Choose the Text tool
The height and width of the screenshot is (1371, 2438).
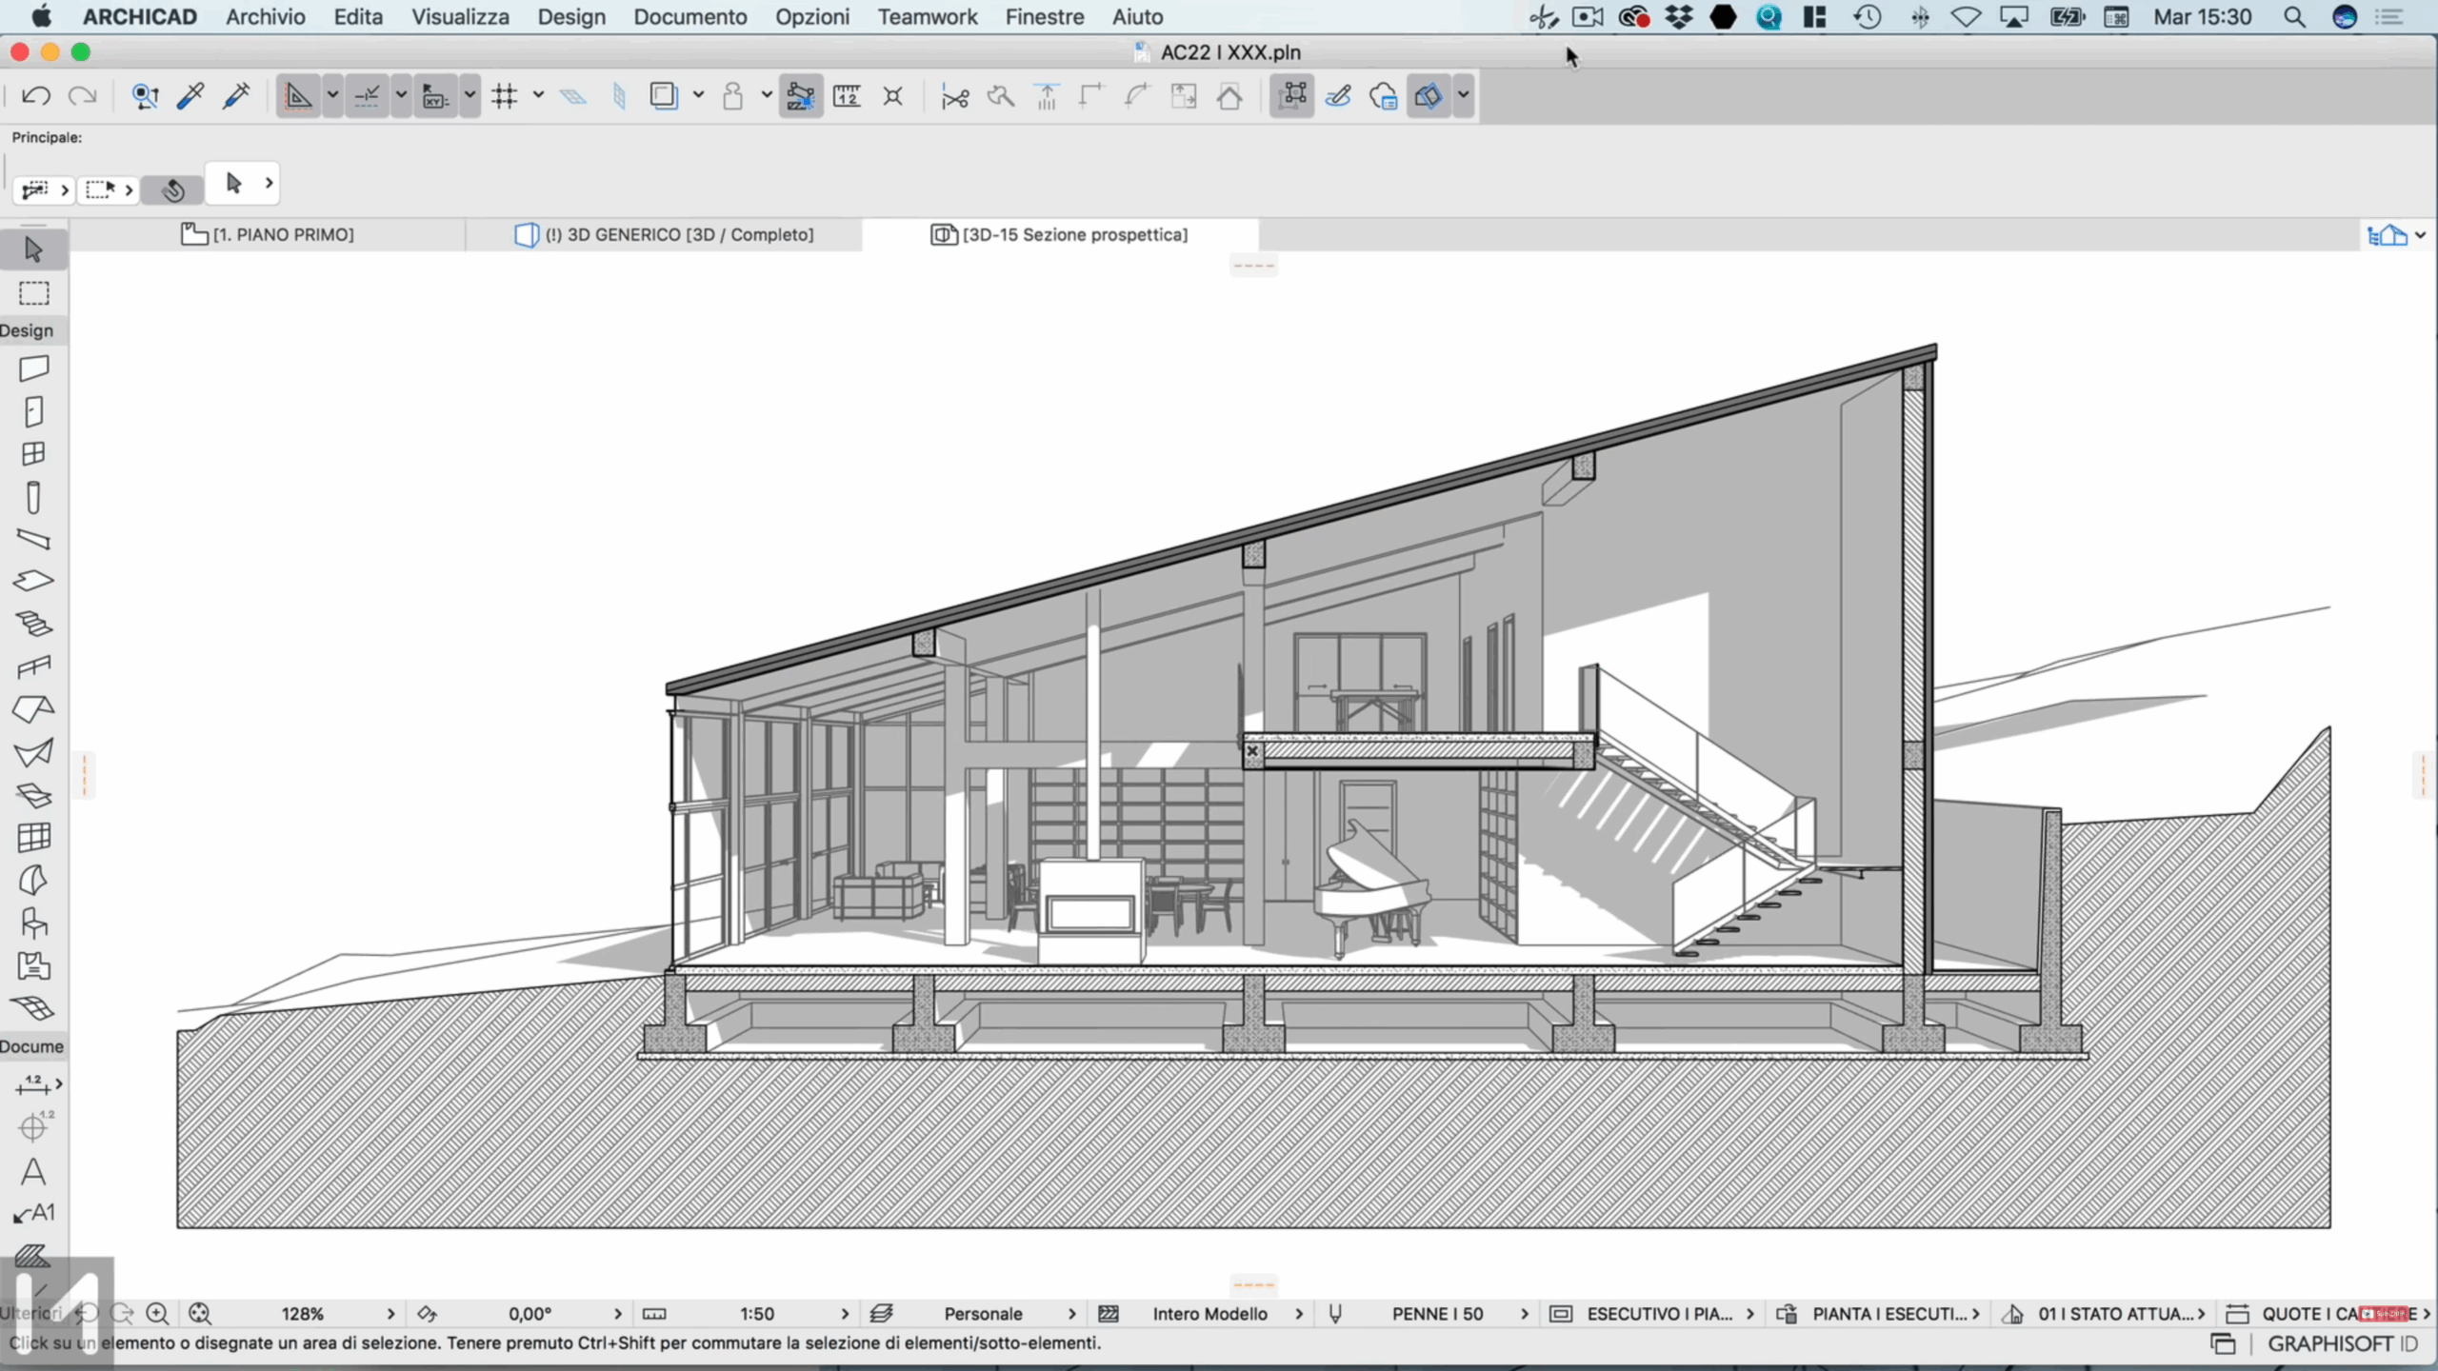33,1171
